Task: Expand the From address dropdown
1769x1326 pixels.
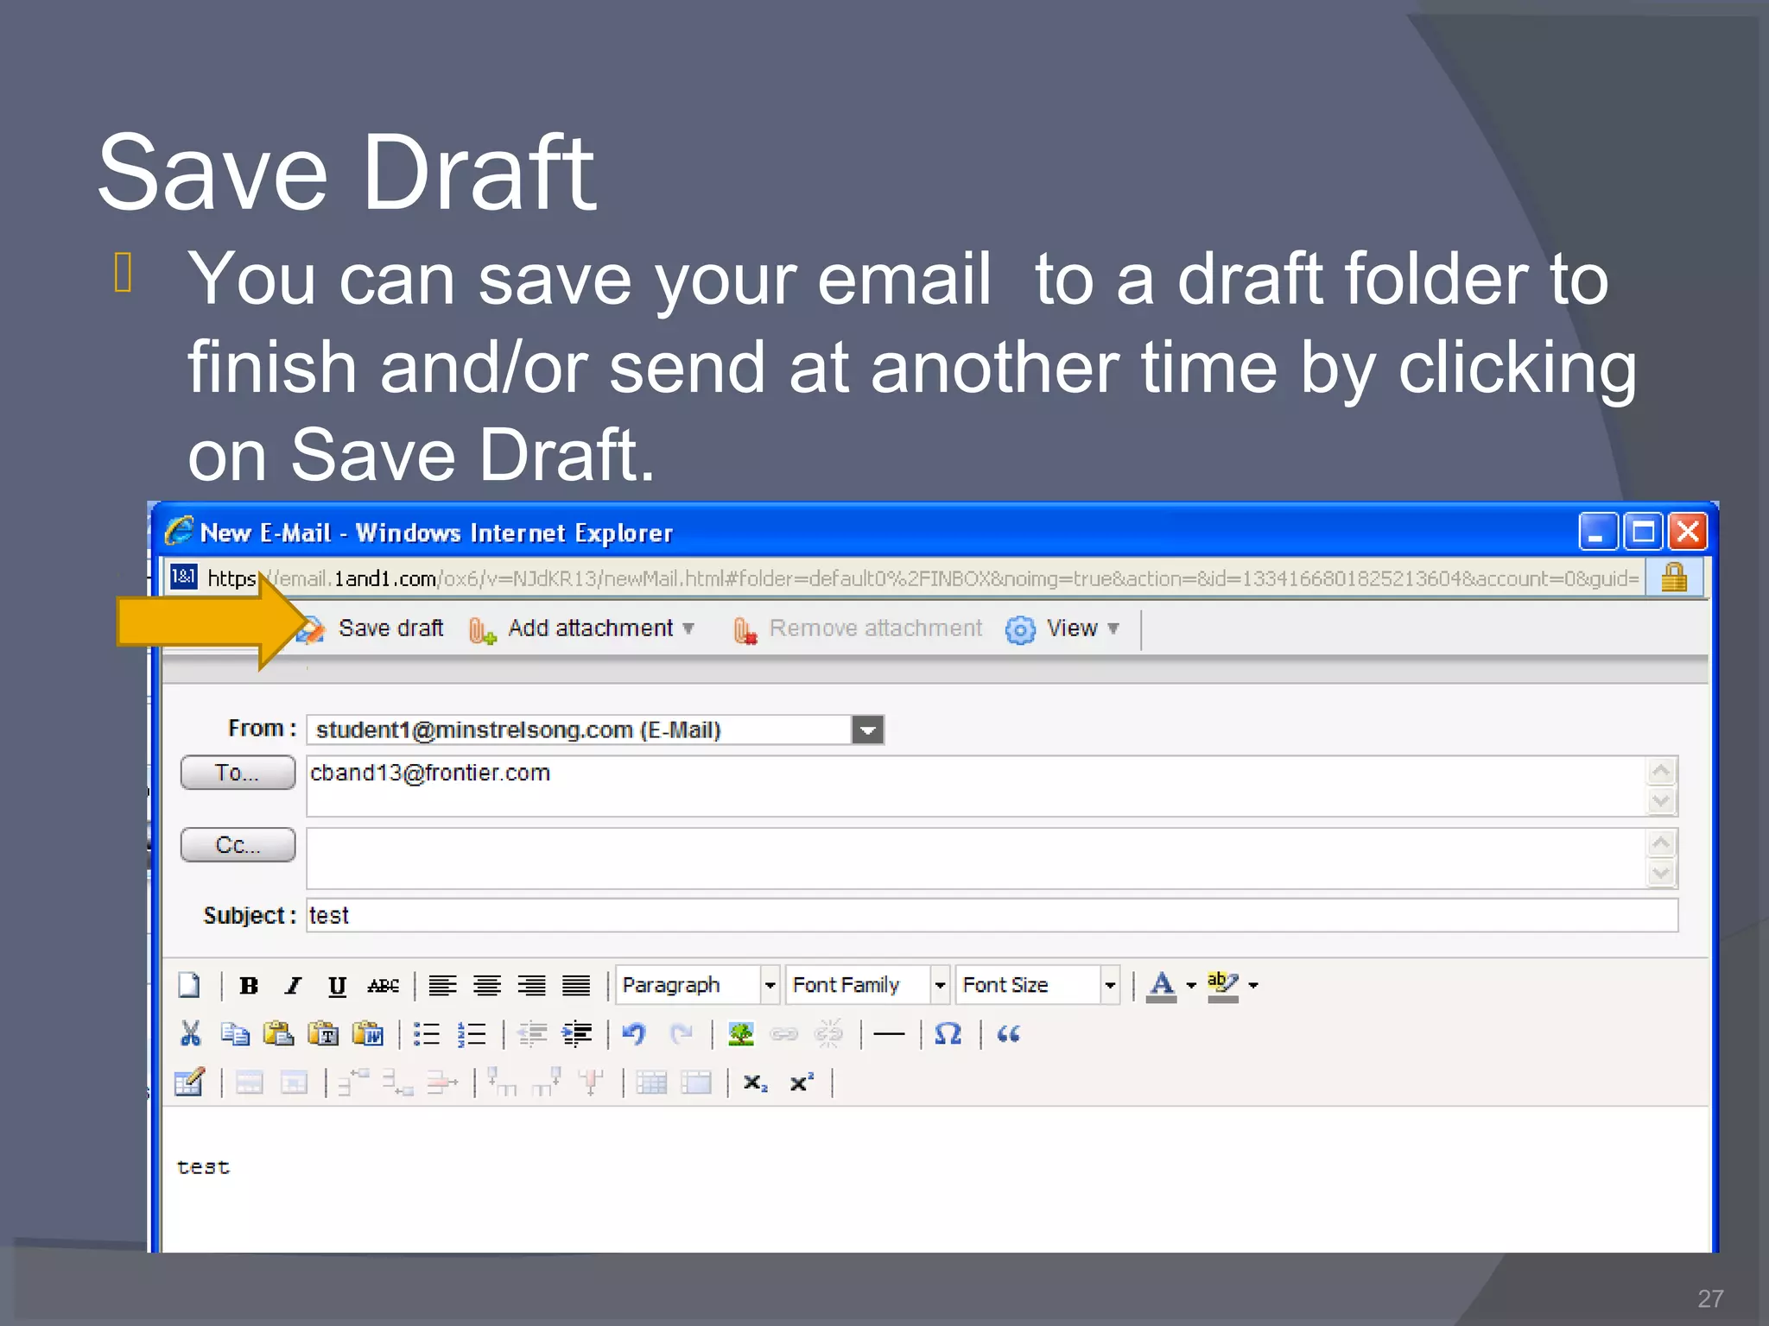Action: point(868,730)
